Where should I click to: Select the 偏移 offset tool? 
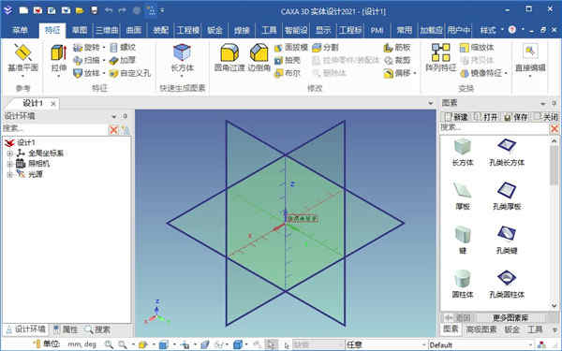397,73
